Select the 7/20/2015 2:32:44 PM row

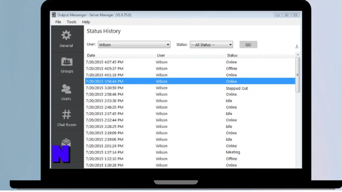coord(190,120)
